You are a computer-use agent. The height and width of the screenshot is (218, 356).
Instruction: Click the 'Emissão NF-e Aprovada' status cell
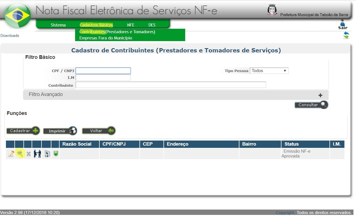tap(305, 154)
